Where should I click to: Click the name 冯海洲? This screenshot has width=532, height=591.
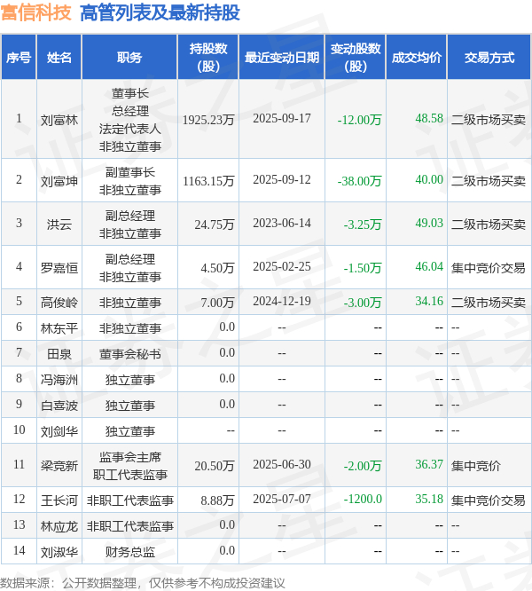(x=59, y=380)
